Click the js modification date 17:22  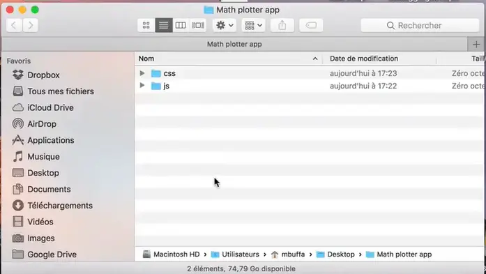pos(363,86)
